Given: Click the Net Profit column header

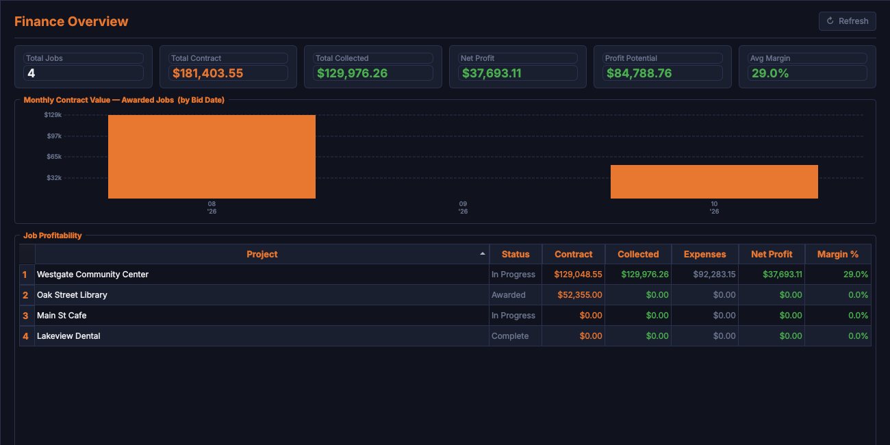Looking at the screenshot, I should point(772,254).
